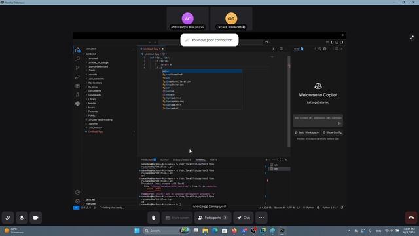Raise hand in the Telemost call

[x=154, y=218]
